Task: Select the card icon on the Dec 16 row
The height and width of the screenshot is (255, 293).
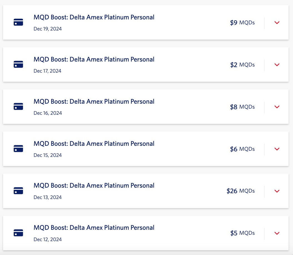Action: (18, 106)
